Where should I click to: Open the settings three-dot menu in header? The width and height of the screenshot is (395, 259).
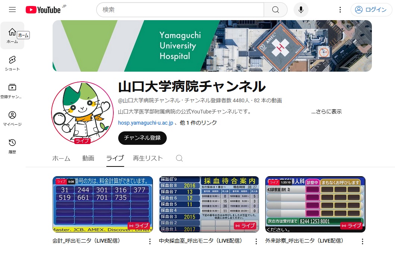tap(340, 10)
